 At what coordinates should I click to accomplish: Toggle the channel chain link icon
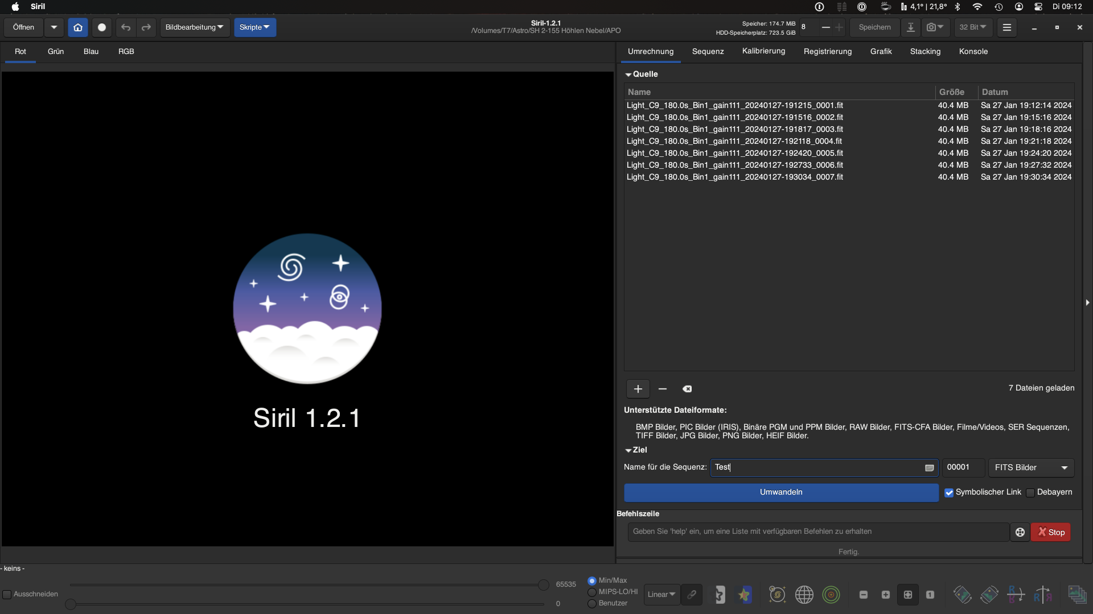(692, 595)
